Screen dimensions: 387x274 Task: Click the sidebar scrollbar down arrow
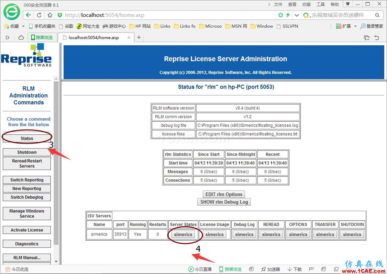click(x=56, y=262)
